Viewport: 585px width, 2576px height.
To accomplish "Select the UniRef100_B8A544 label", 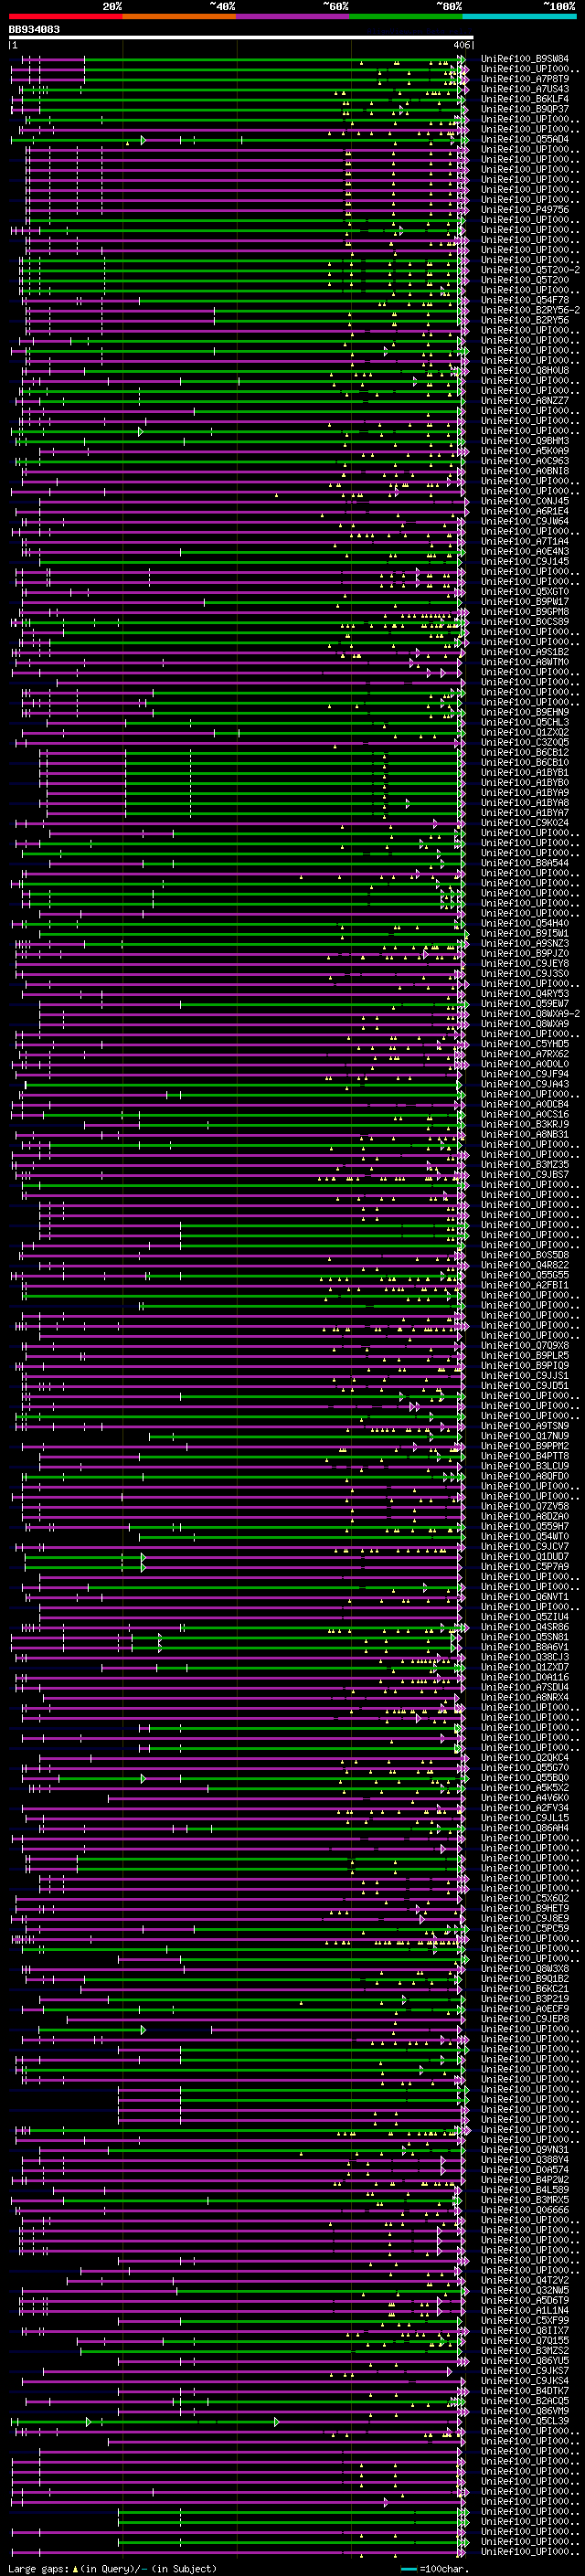I will coord(525,863).
